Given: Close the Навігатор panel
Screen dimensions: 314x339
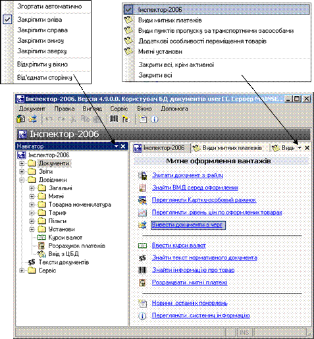Looking at the screenshot, I should pyautogui.click(x=123, y=146).
